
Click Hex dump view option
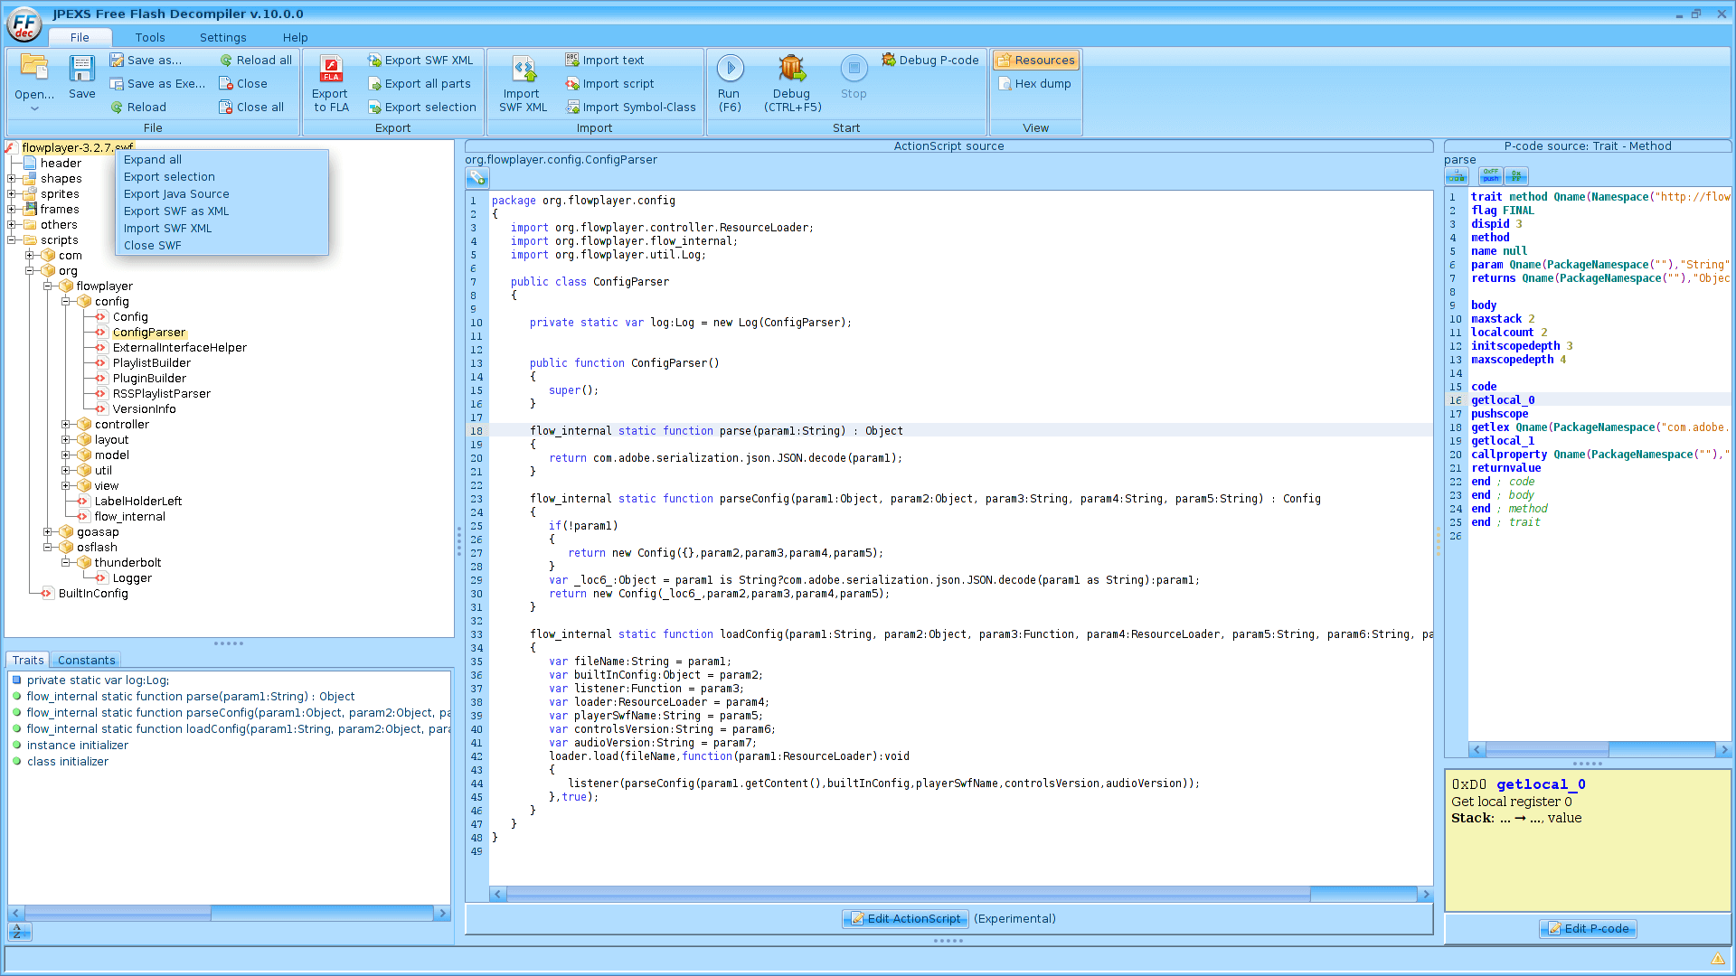coord(1034,83)
